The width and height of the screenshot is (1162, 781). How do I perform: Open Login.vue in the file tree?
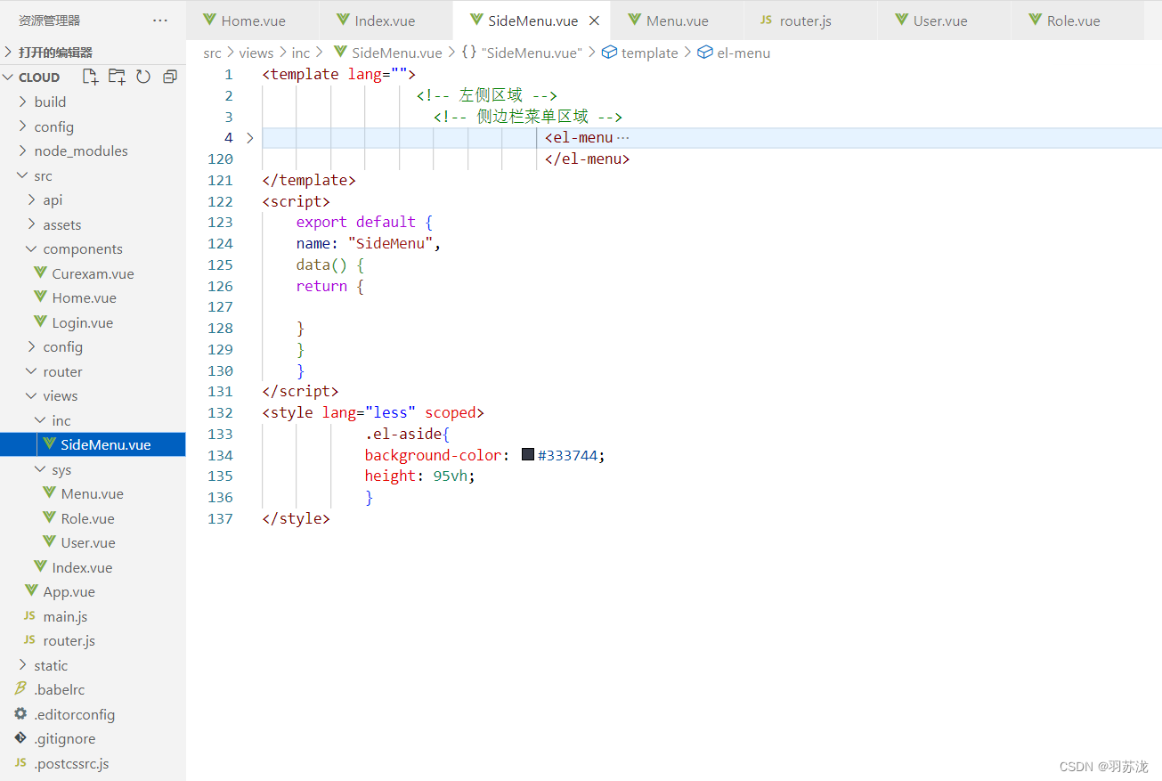tap(93, 322)
